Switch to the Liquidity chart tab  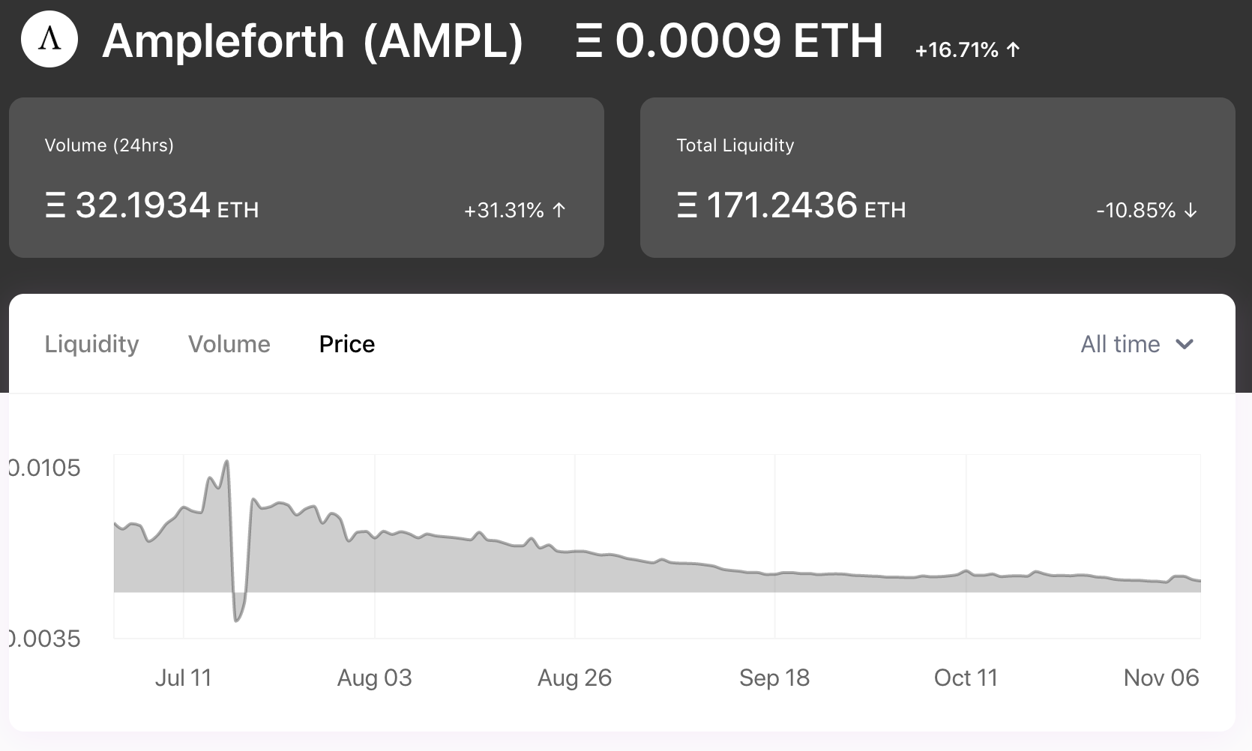(x=91, y=344)
